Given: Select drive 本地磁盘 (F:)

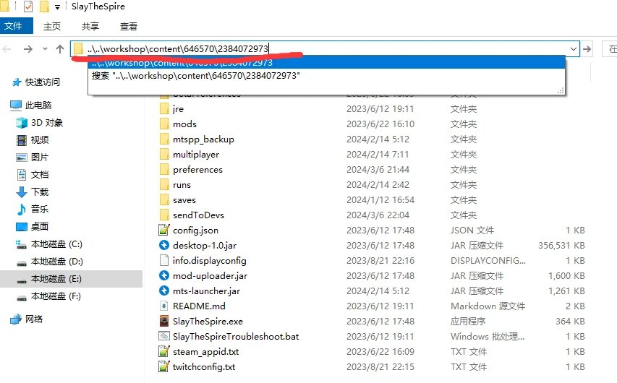Looking at the screenshot, I should tap(49, 296).
